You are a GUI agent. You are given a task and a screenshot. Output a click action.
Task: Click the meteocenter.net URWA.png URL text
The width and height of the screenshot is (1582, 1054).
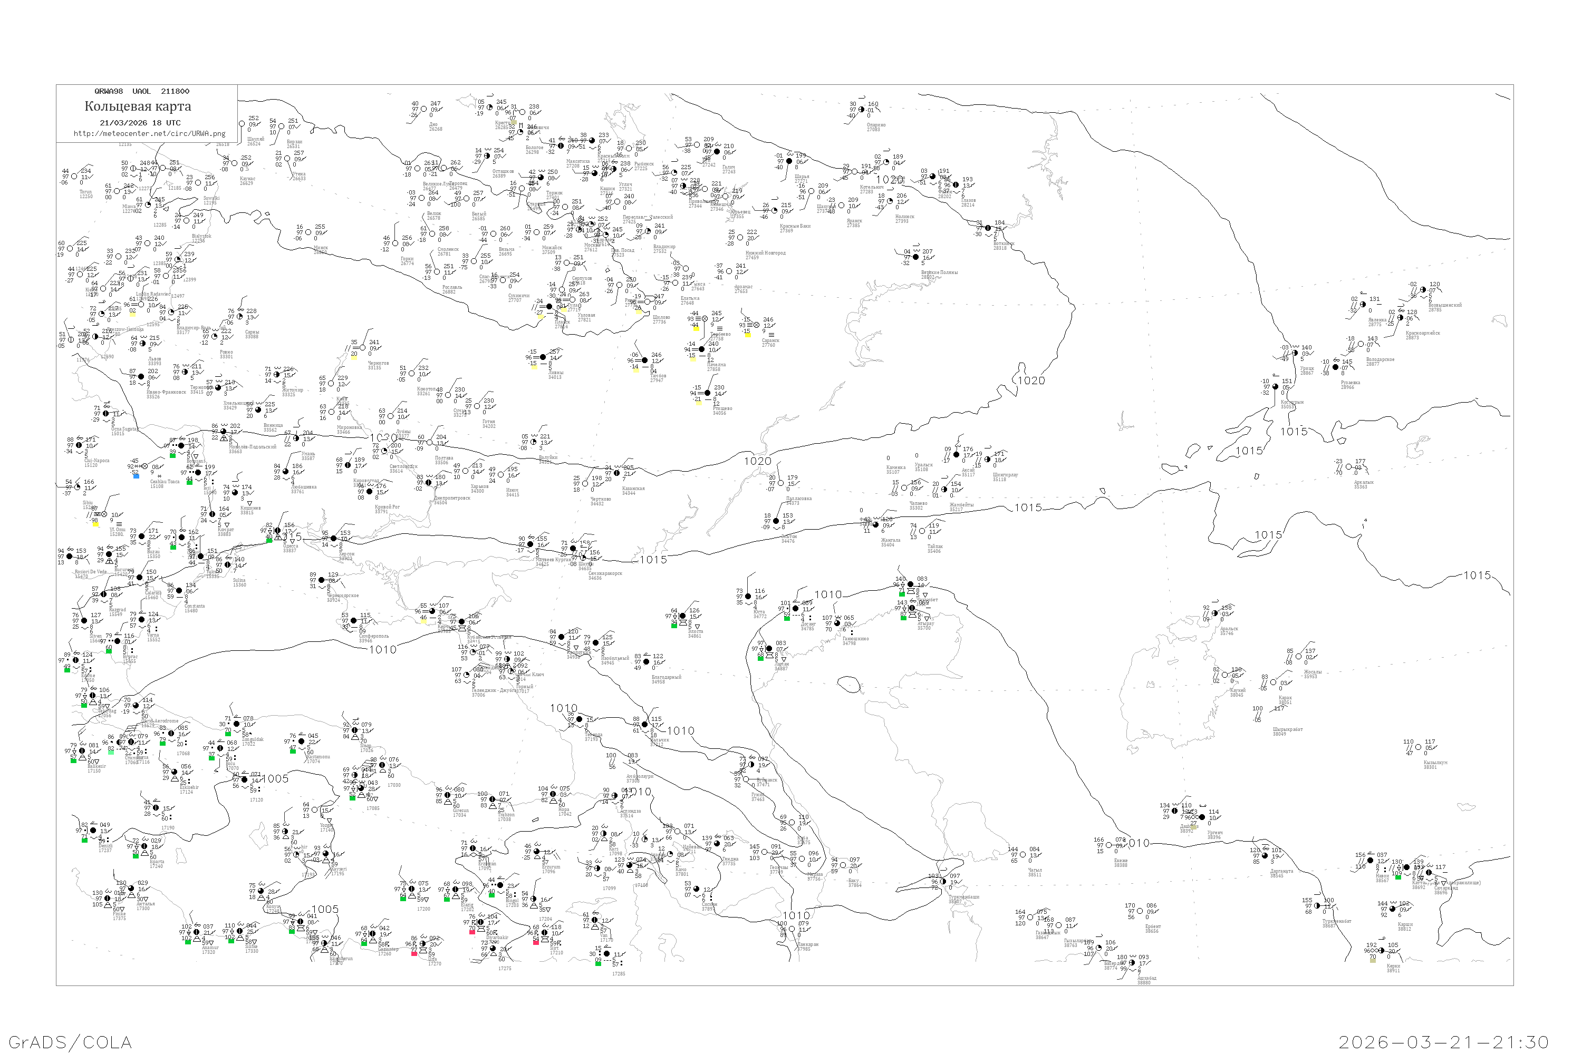149,134
